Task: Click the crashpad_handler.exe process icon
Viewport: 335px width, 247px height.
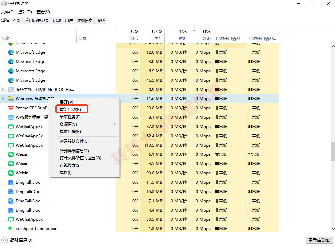Action: (x=11, y=229)
